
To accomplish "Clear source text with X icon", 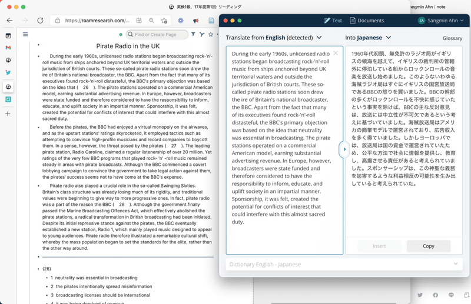I will pyautogui.click(x=336, y=53).
